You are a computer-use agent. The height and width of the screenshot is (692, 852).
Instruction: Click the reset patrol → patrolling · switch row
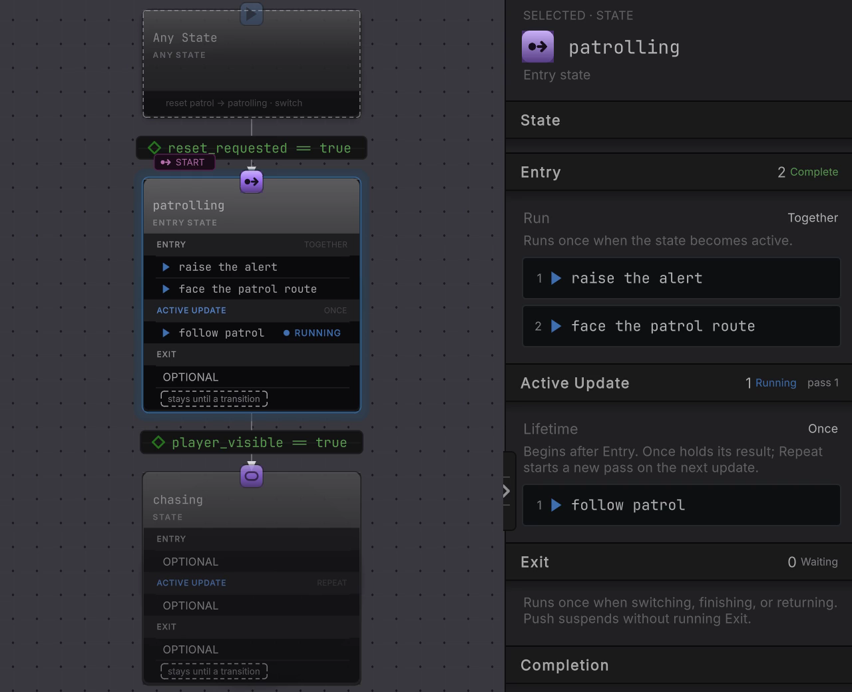point(234,103)
